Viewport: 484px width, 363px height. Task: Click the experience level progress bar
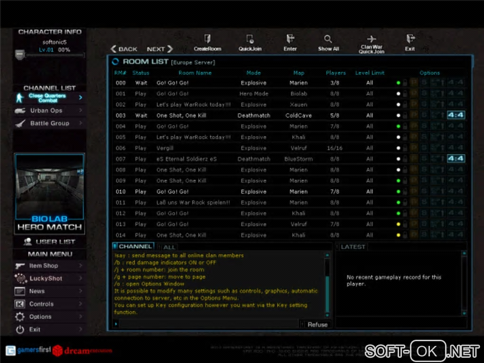(x=54, y=55)
